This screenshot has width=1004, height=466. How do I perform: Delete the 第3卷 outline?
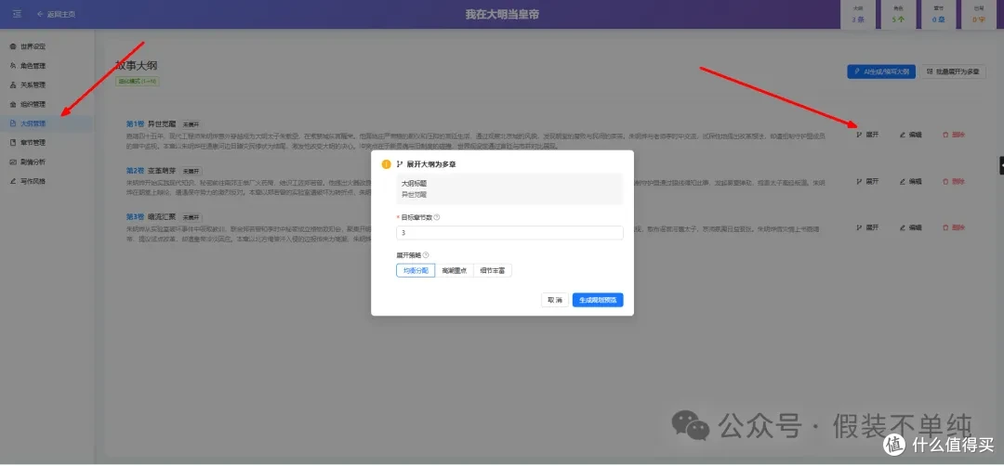click(954, 227)
